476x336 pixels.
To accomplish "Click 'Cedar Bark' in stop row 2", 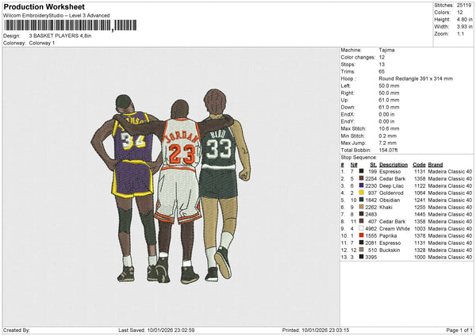I will (392, 178).
